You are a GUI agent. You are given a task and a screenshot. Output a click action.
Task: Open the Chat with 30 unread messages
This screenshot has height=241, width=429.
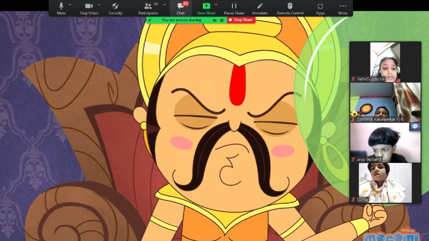pyautogui.click(x=181, y=8)
